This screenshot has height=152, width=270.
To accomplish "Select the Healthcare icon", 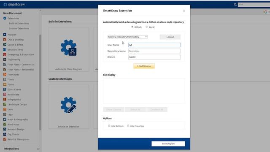I will (5, 95).
